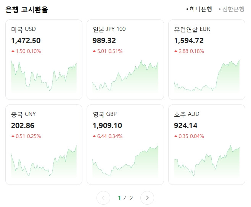The width and height of the screenshot is (251, 207).
Task: Click the red up-triangle on CNY card
Action: [13, 136]
